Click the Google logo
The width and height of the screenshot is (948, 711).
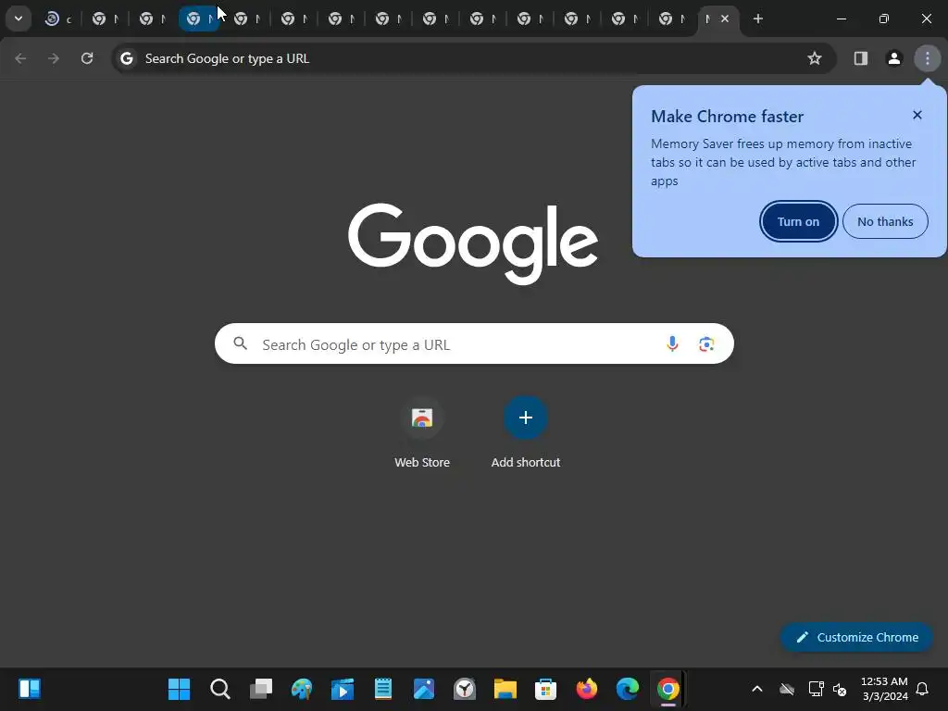pos(473,243)
